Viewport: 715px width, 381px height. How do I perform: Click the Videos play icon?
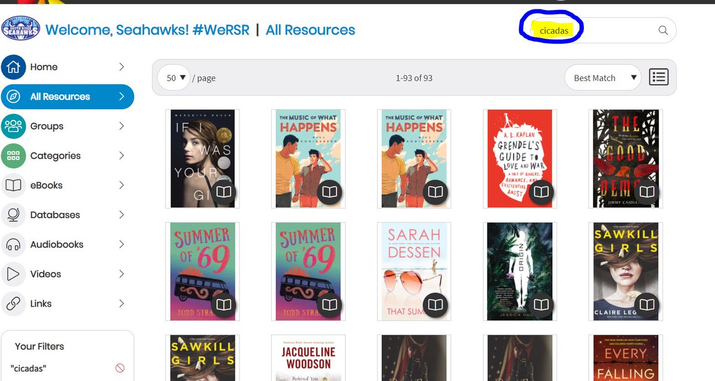(x=13, y=274)
